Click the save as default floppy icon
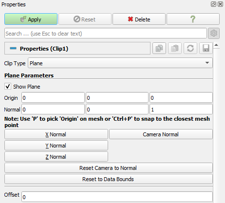 (206, 48)
